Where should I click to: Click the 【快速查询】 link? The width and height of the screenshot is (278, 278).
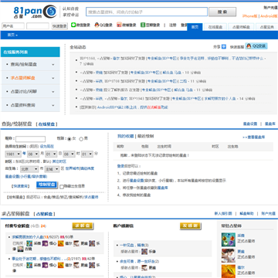click(21, 186)
